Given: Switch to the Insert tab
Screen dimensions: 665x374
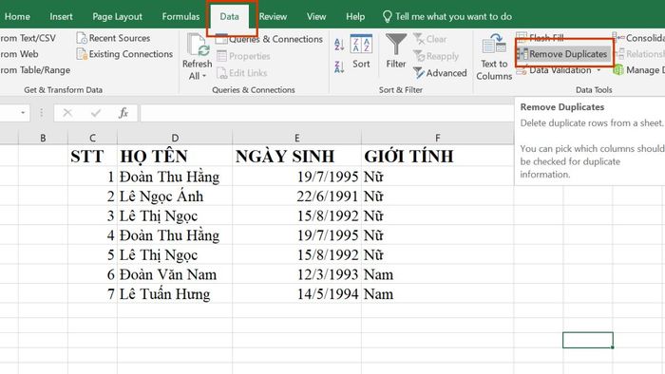Looking at the screenshot, I should 61,16.
